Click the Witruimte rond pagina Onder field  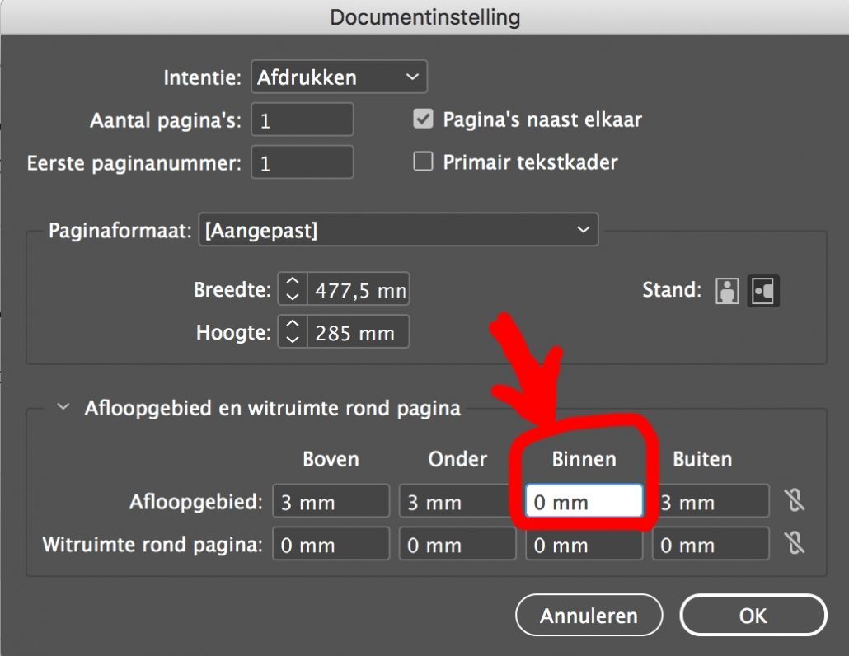point(457,544)
